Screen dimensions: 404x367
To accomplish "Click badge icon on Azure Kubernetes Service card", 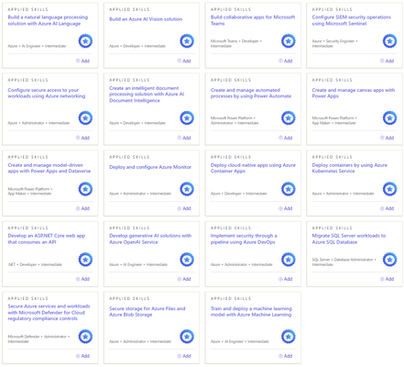I will click(x=389, y=189).
